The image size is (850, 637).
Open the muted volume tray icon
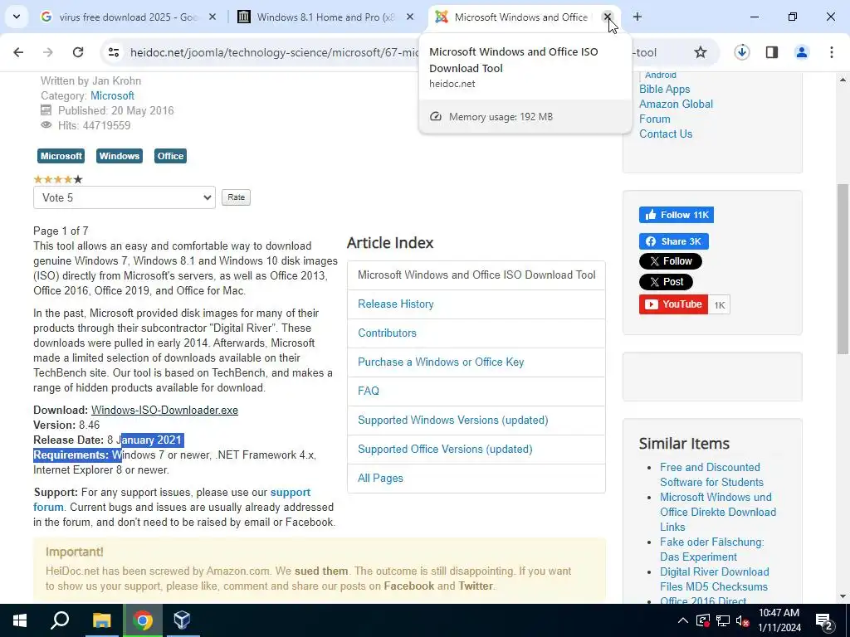(742, 620)
